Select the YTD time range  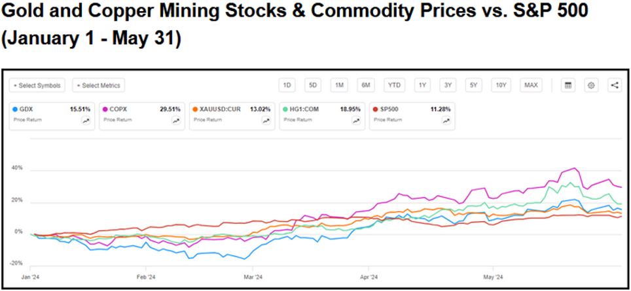pos(394,85)
